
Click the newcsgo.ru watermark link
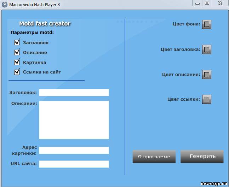pyautogui.click(x=214, y=184)
